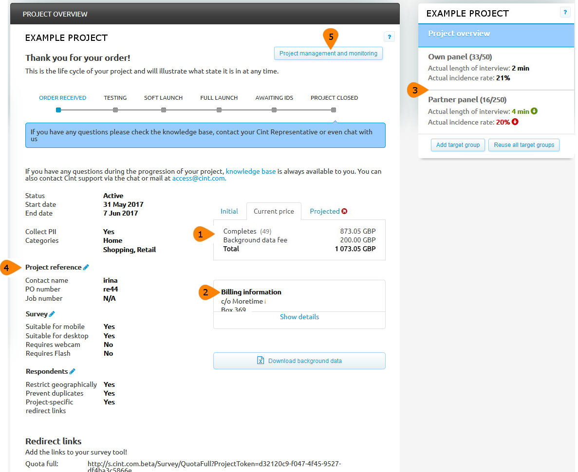Open help icon in right sidebar panel
Viewport: 578px width, 472px height.
(x=565, y=13)
